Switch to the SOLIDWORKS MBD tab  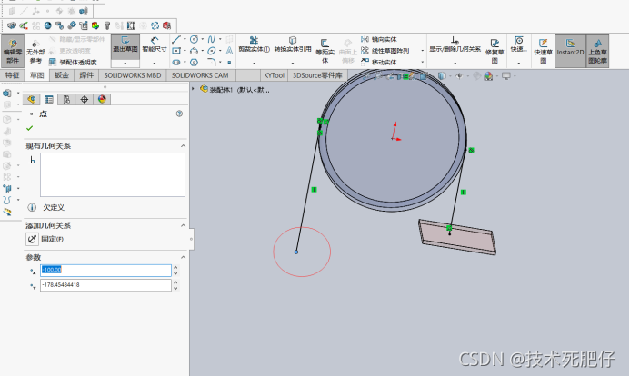(133, 75)
